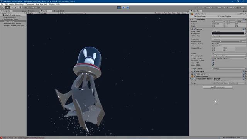
Task: Toggle the Allow MSAA checkbox
Action: pyautogui.click(x=213, y=65)
